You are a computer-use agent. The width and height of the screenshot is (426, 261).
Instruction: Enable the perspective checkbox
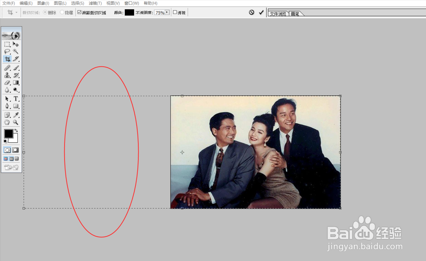click(175, 12)
